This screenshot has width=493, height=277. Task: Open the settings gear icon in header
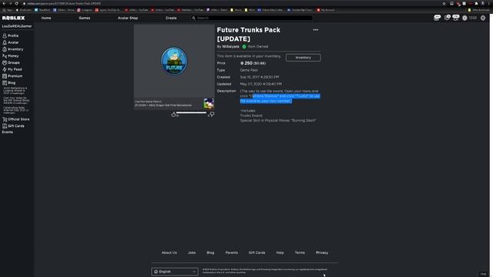(483, 18)
